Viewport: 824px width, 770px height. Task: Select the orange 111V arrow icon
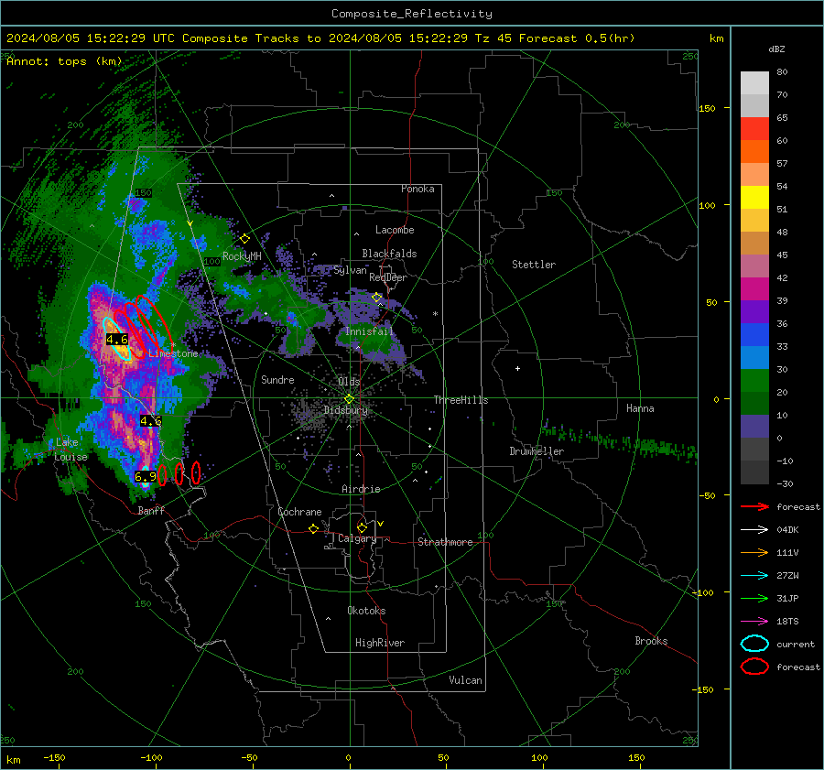click(754, 552)
